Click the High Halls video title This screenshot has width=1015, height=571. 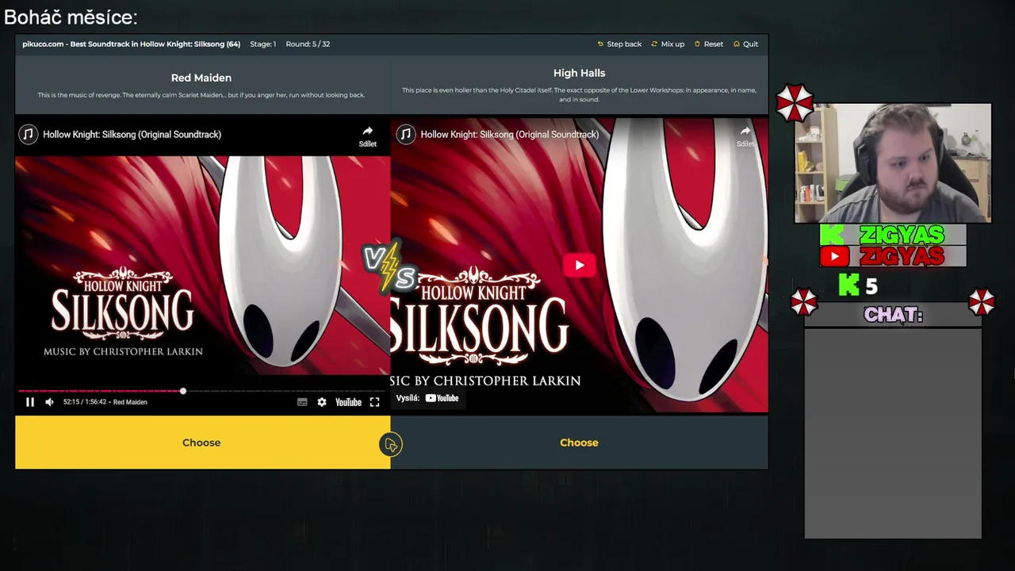[510, 134]
